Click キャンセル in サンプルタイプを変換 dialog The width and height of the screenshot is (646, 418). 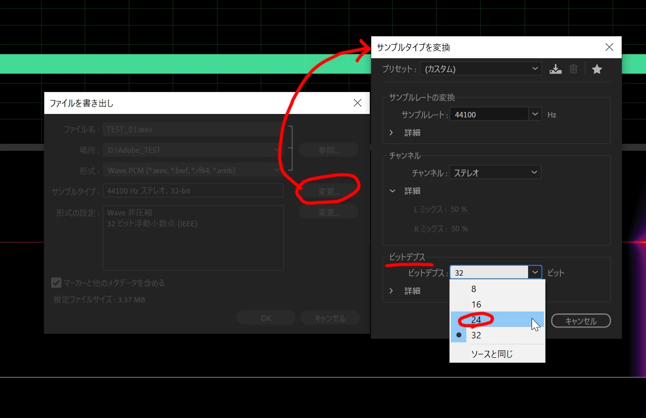pyautogui.click(x=581, y=321)
